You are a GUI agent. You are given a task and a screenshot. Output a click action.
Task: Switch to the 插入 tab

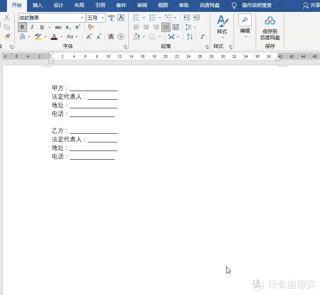click(x=38, y=5)
